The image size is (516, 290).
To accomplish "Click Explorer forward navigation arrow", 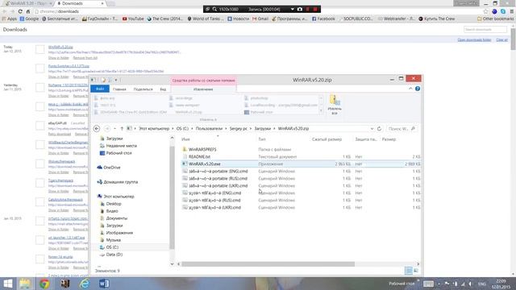I will pyautogui.click(x=107, y=129).
